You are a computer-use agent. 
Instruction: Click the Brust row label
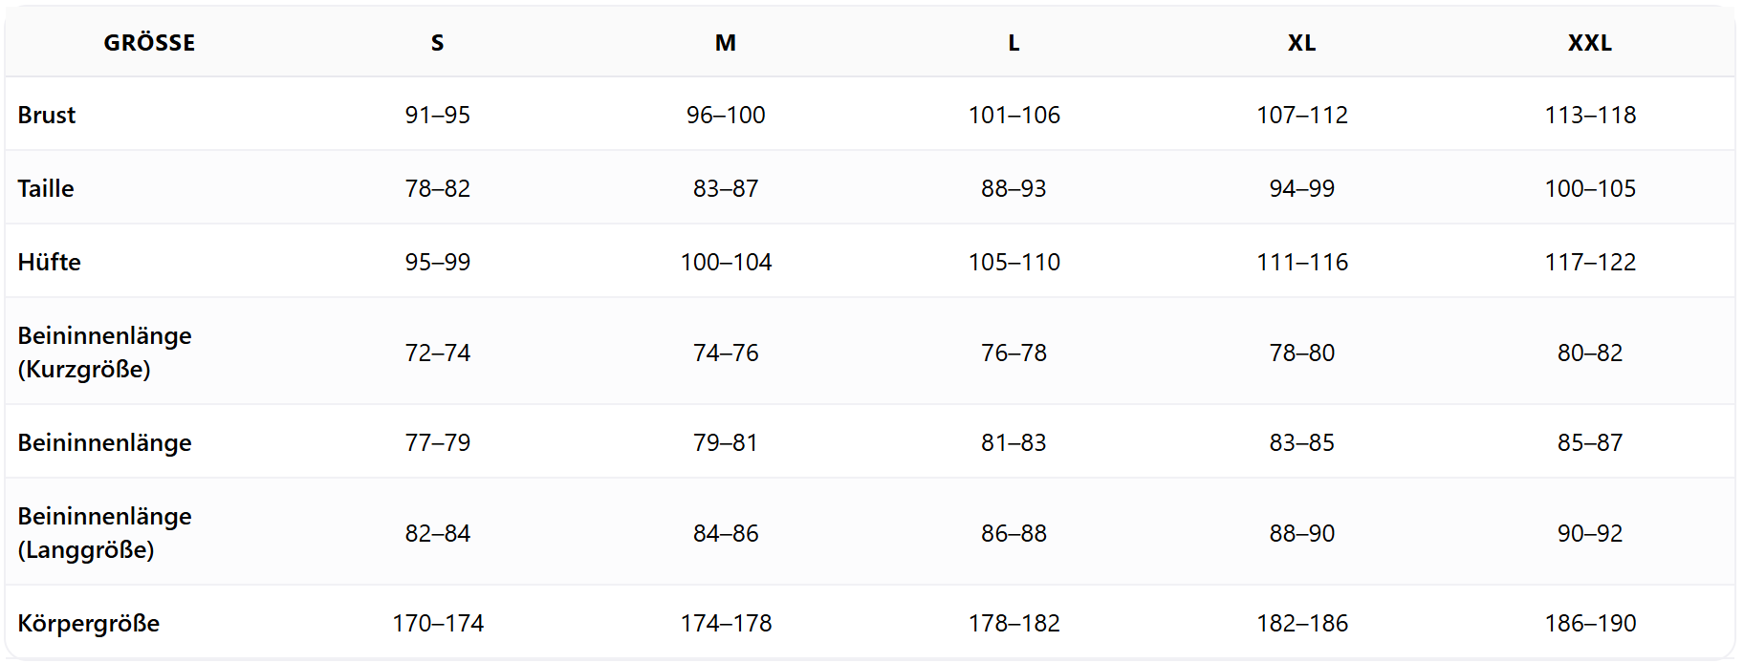47,115
